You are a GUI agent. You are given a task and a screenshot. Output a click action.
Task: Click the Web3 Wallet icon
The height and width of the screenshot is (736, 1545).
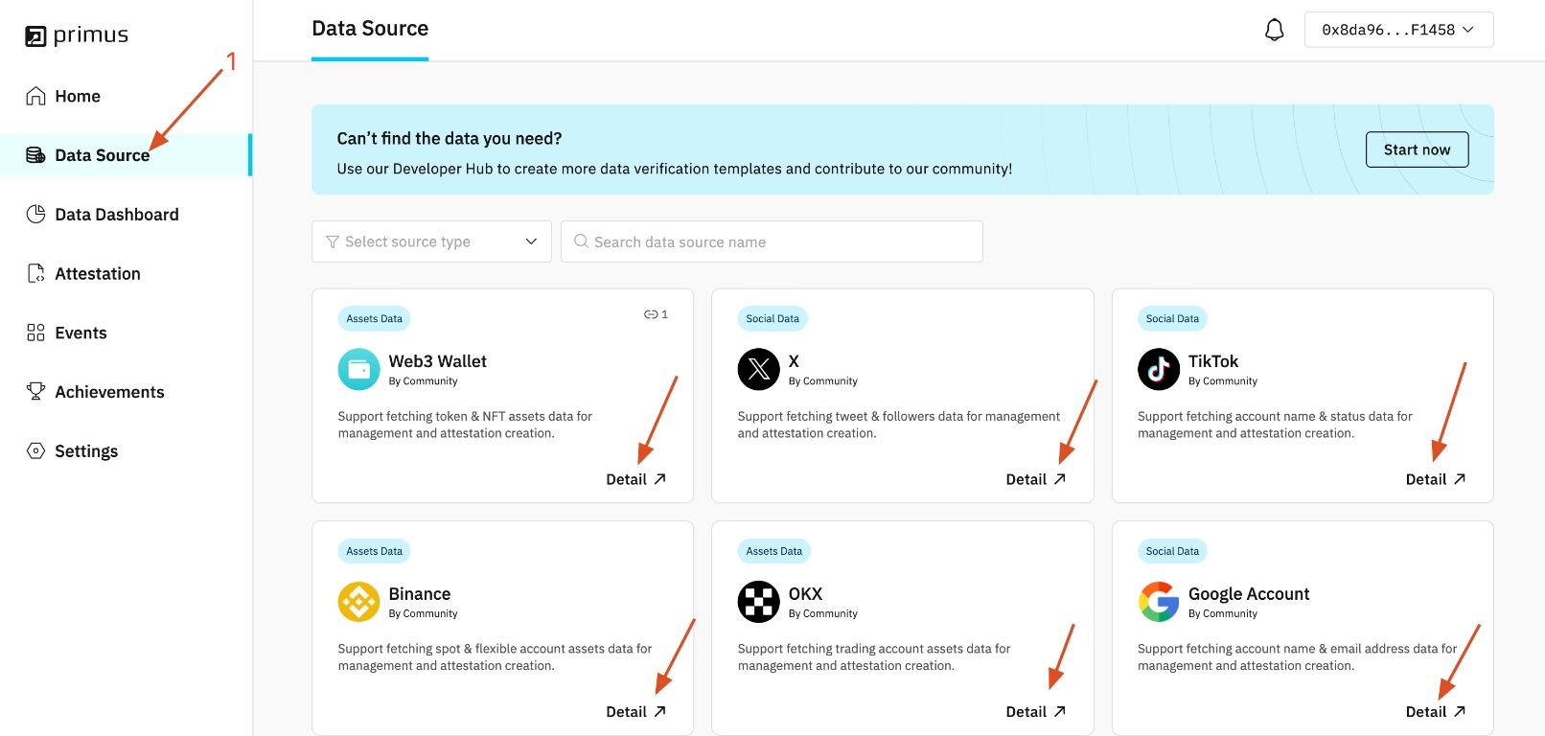[x=358, y=369]
